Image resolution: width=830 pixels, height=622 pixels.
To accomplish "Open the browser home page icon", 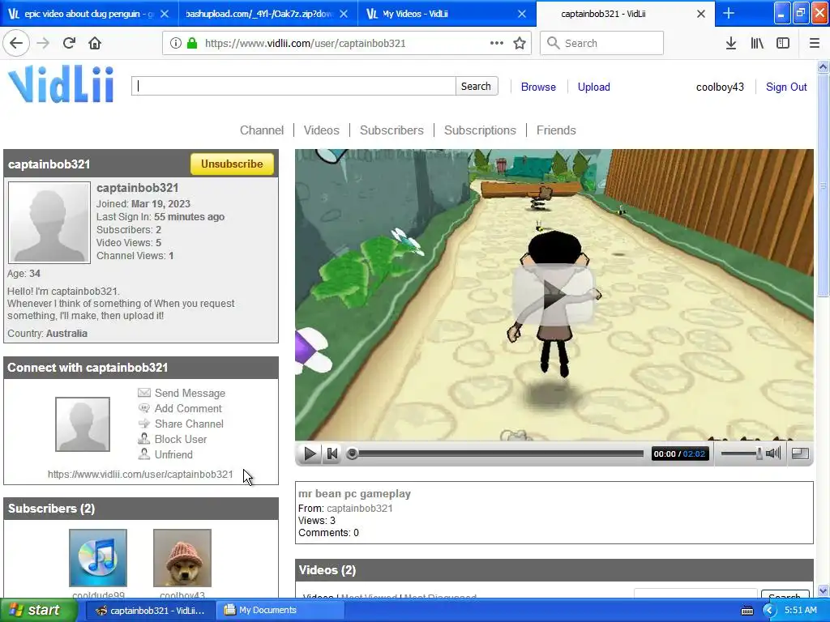I will click(x=95, y=44).
